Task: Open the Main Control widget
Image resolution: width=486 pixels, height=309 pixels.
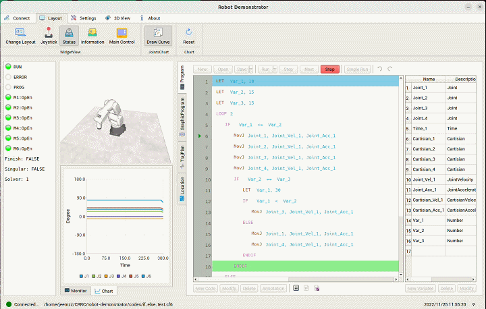Action: tap(122, 36)
